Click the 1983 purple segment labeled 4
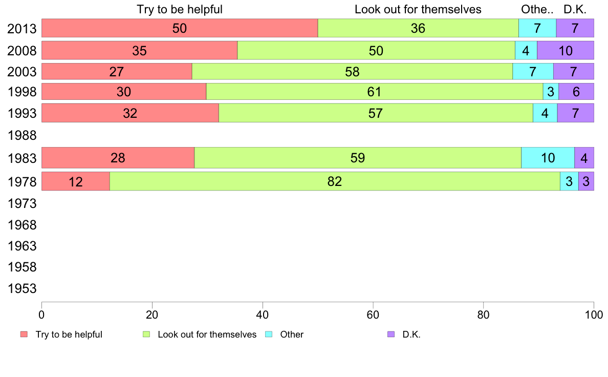Viewport: 608px width, 377px height. 584,158
